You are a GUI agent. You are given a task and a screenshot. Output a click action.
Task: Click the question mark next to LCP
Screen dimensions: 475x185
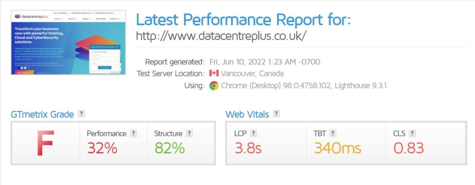[x=253, y=134]
